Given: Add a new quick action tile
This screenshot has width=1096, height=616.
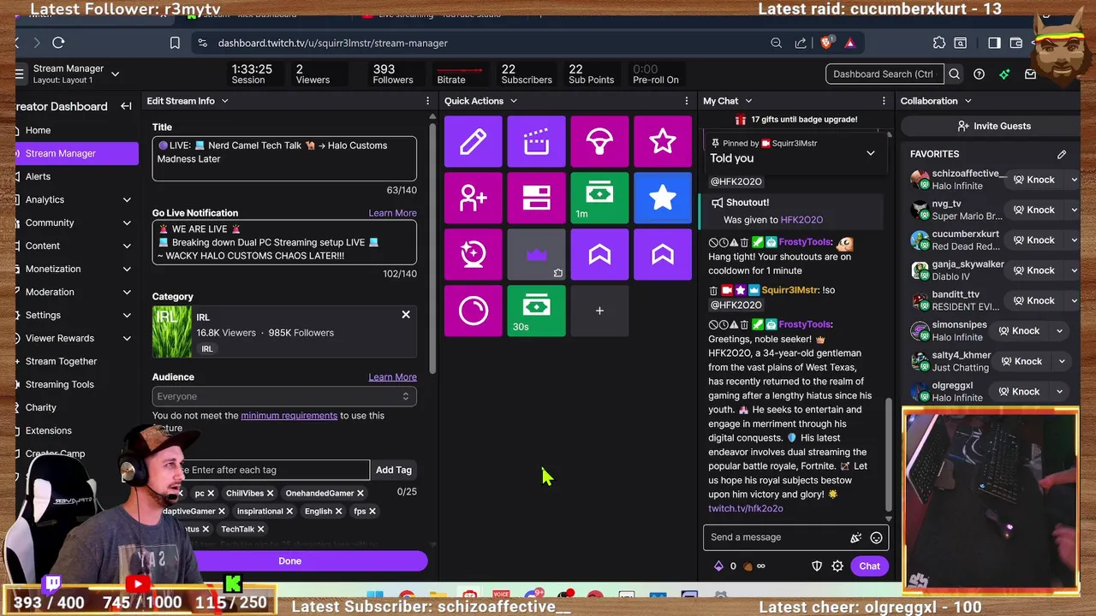Looking at the screenshot, I should point(599,311).
